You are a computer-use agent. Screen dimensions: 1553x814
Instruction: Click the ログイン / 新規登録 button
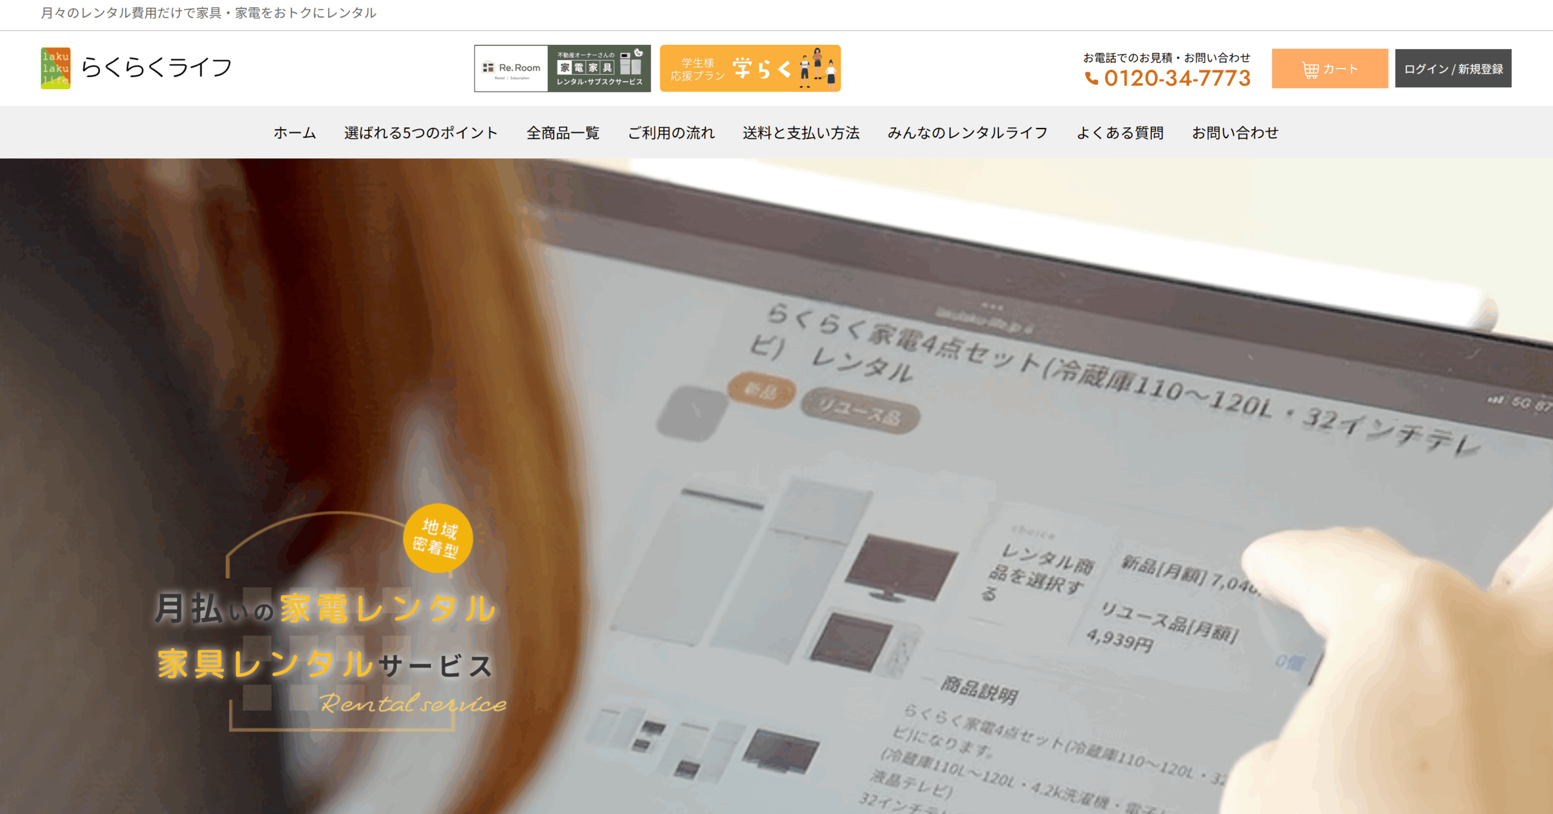[1453, 69]
